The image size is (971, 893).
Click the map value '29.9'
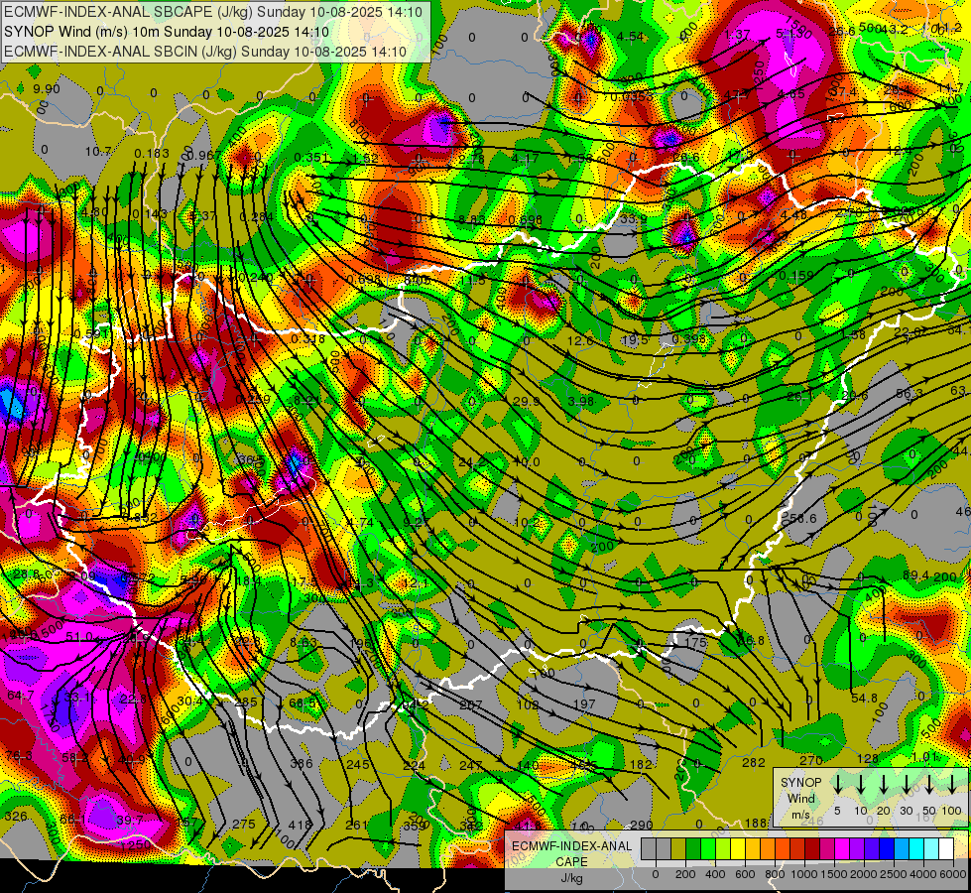click(x=526, y=402)
